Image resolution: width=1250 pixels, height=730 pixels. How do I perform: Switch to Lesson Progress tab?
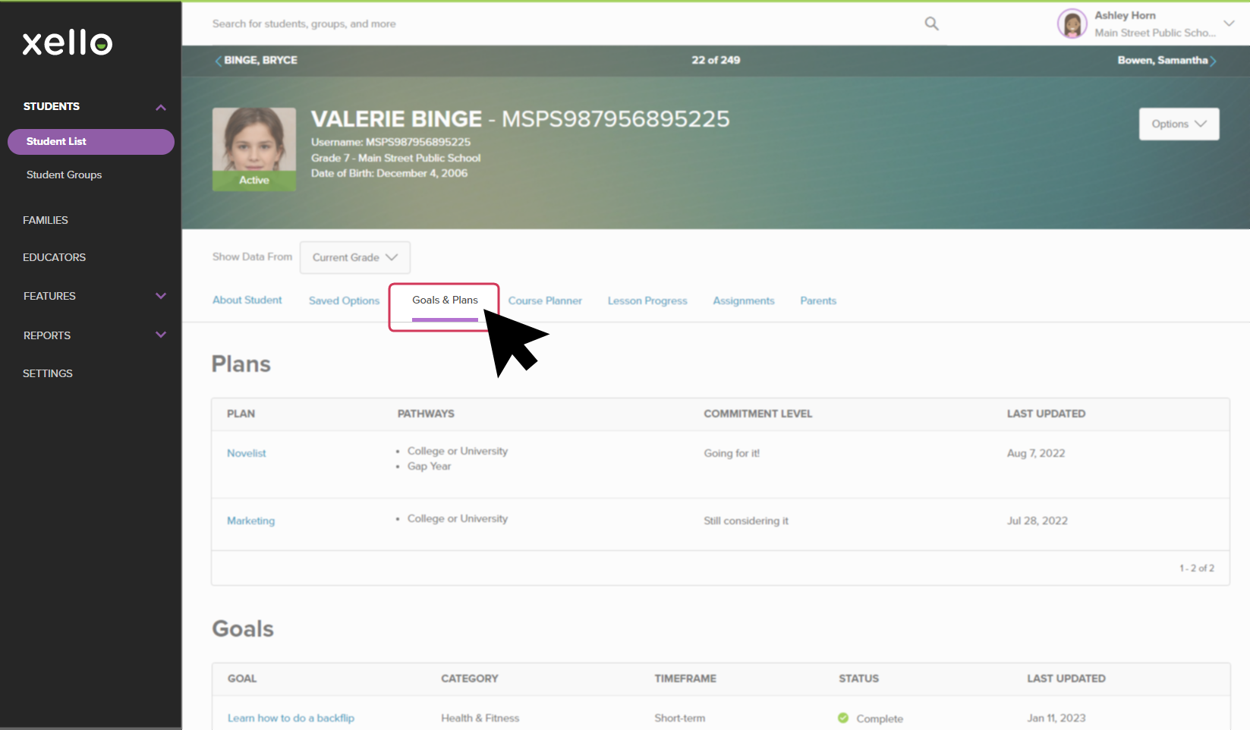click(x=647, y=300)
